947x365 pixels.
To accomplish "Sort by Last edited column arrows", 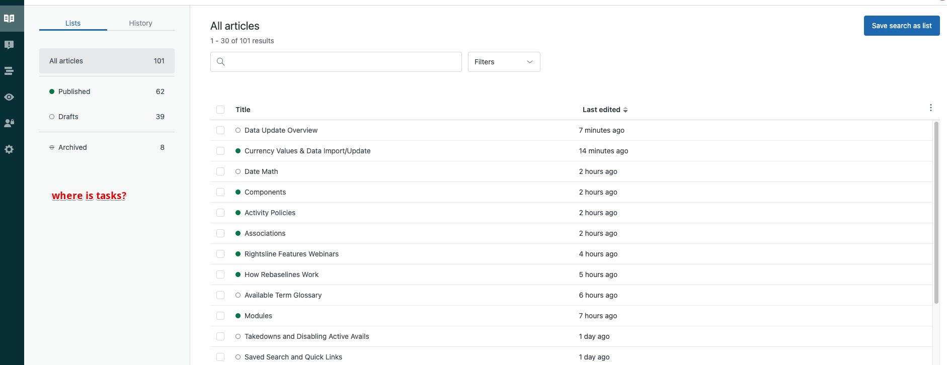I will click(x=625, y=110).
